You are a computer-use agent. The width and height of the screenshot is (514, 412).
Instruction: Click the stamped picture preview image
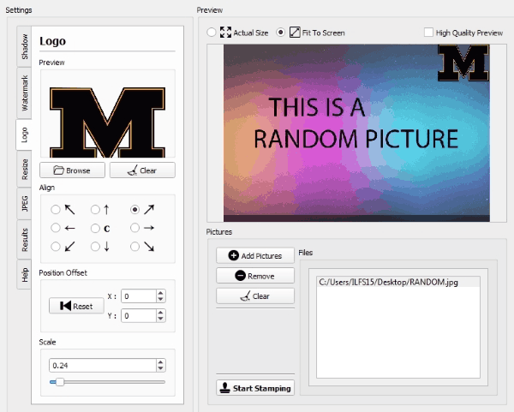[356, 133]
